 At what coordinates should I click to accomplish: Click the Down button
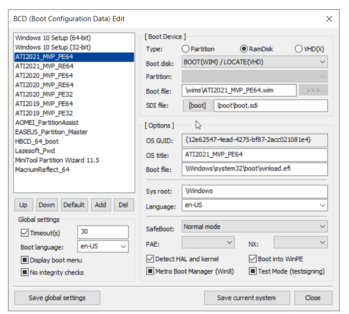point(47,205)
